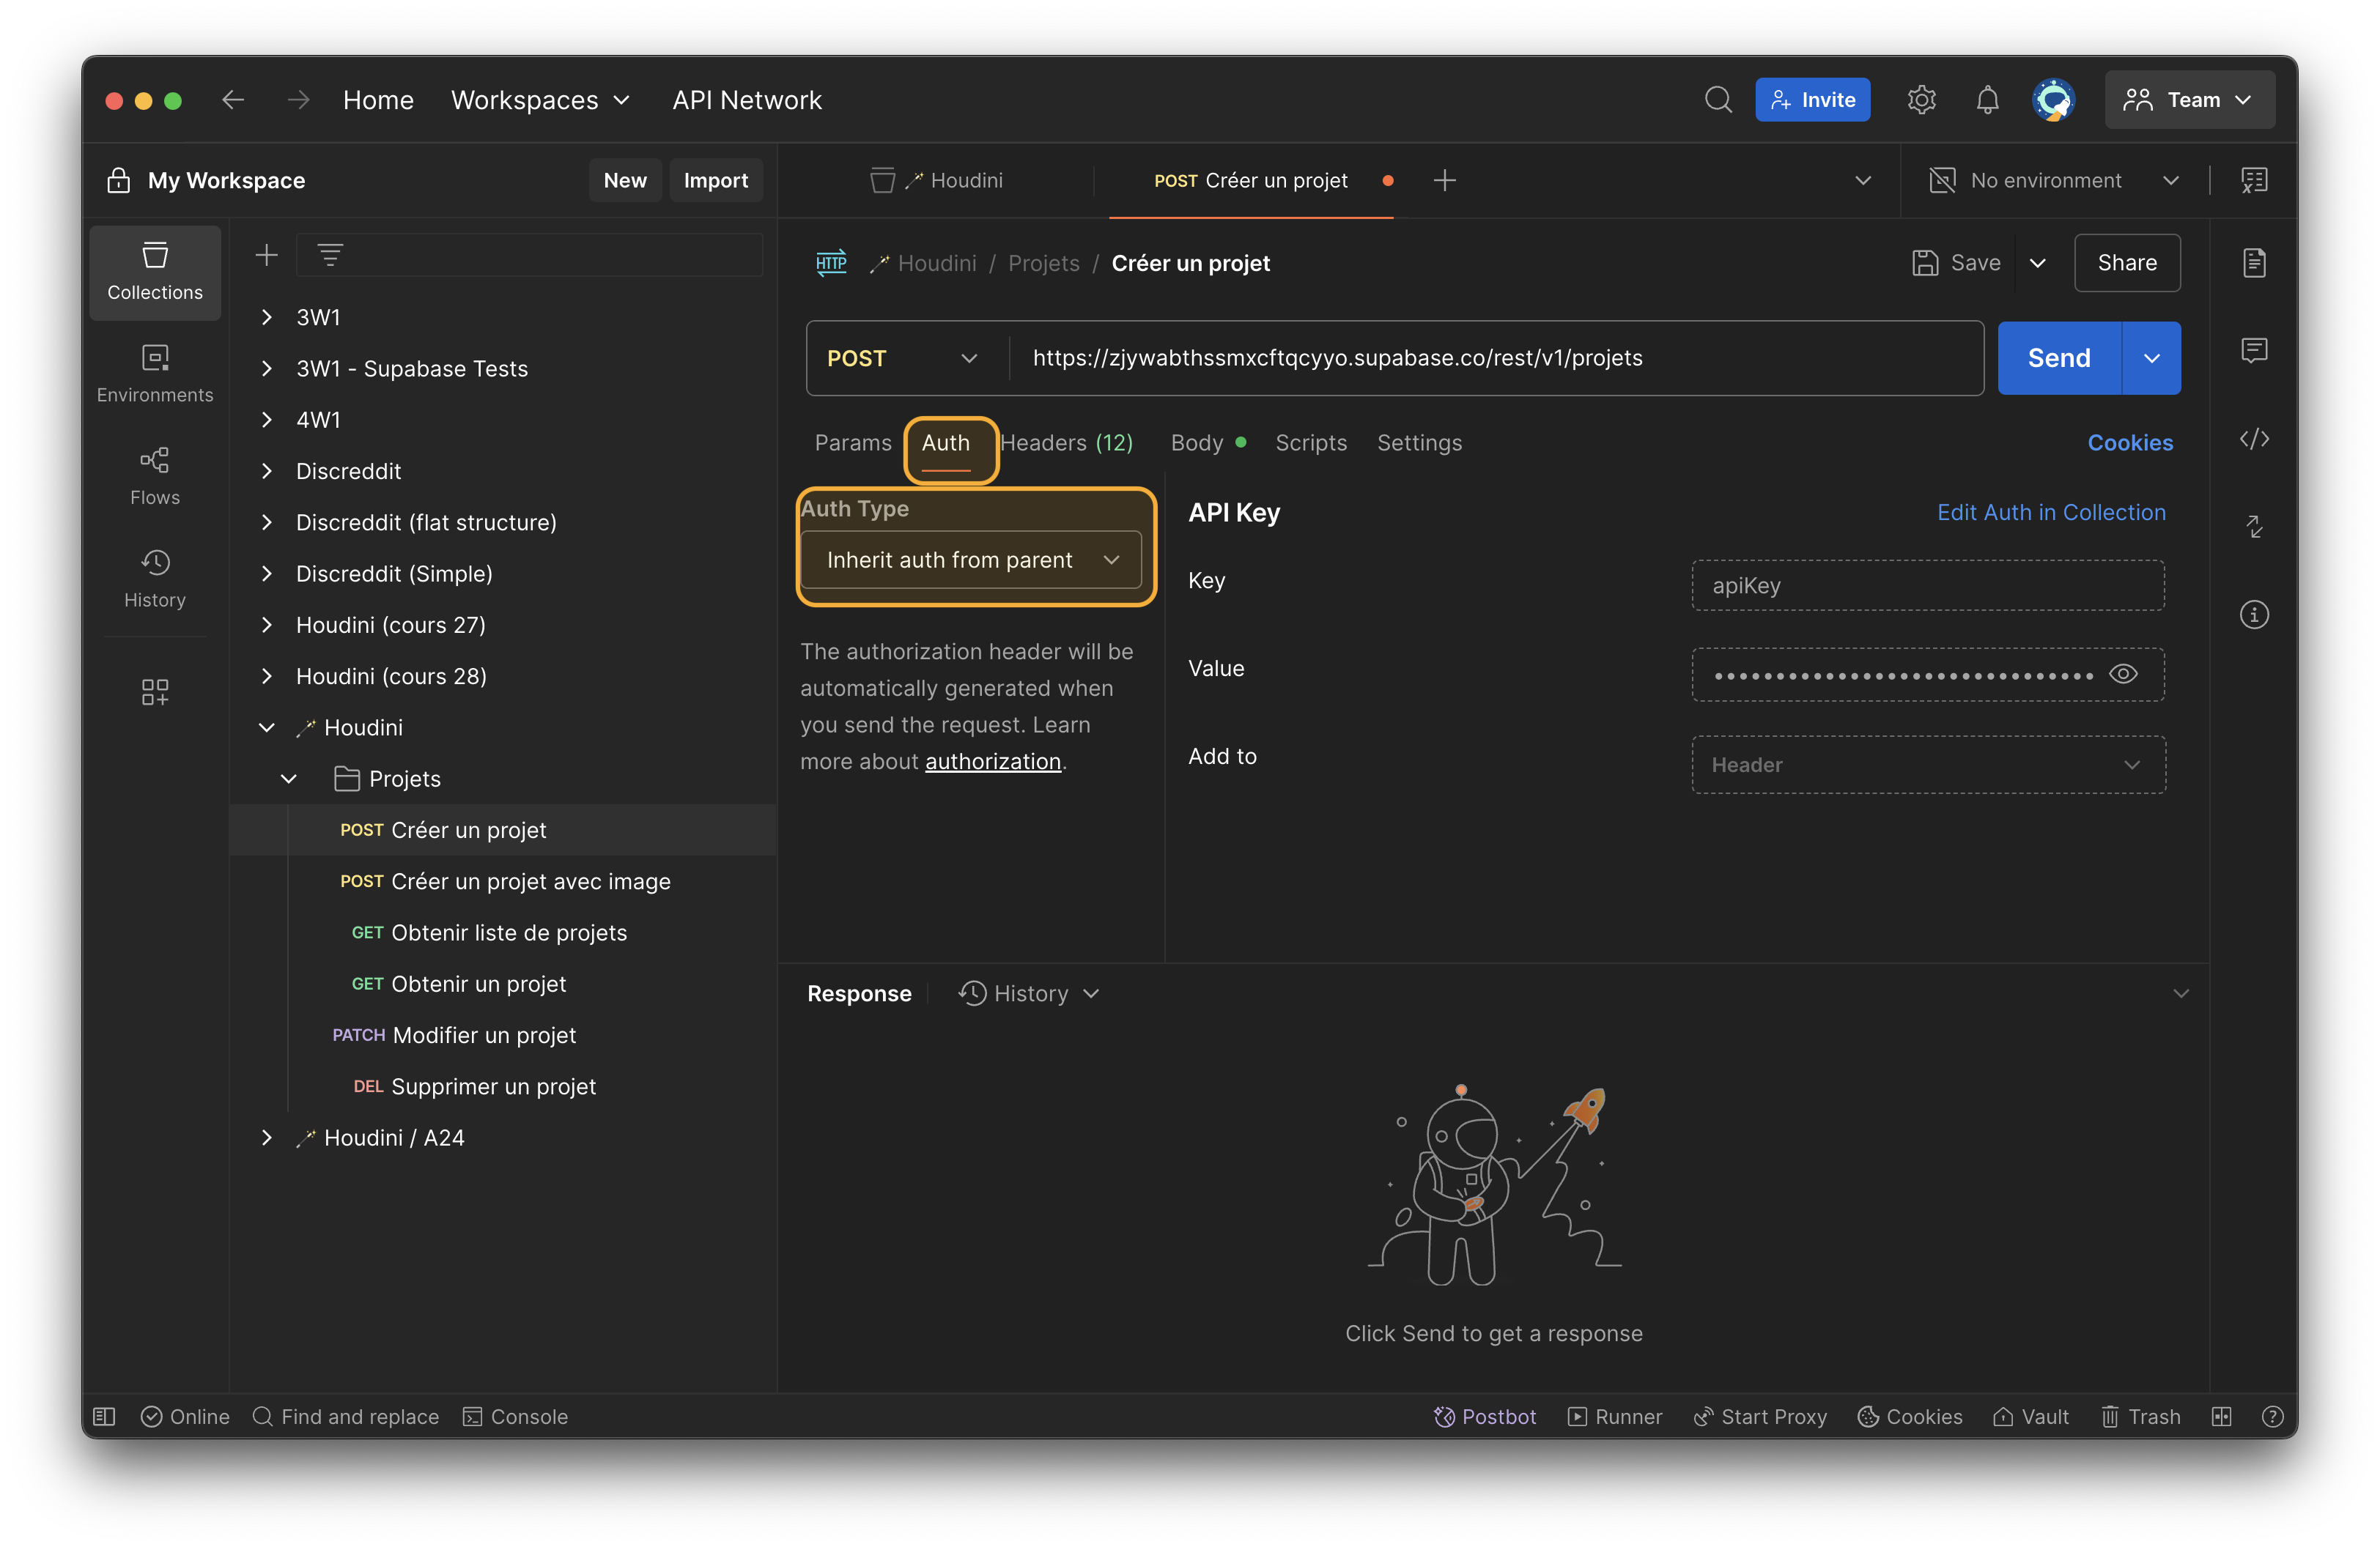Open a new request tab with plus icon
Image resolution: width=2380 pixels, height=1547 pixels.
click(x=1444, y=181)
